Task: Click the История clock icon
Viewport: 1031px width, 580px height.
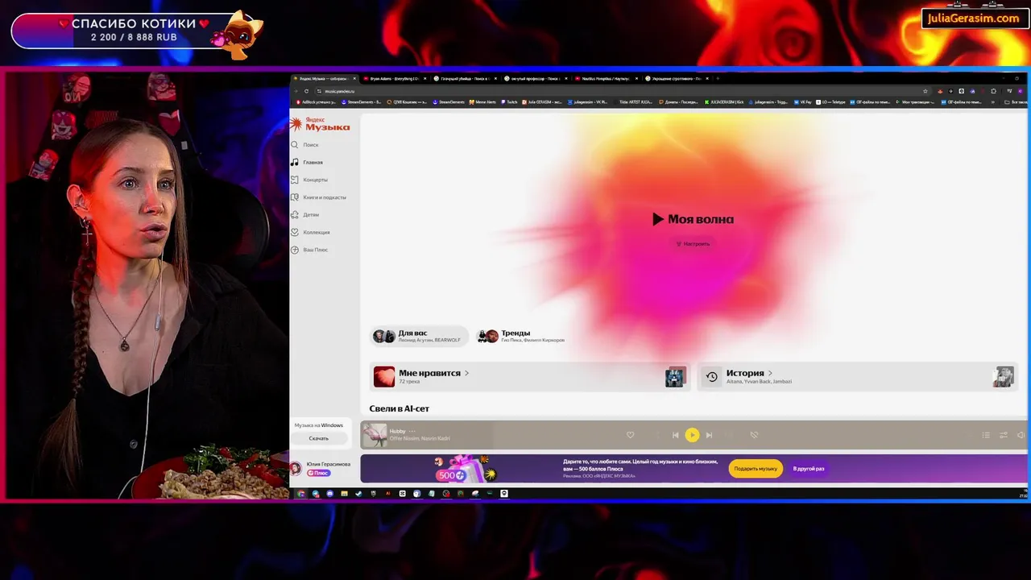Action: (x=711, y=376)
